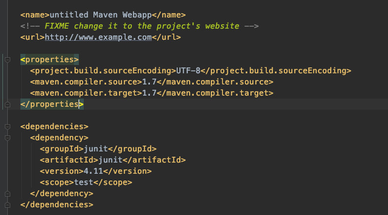Click the 1.7 value of maven.compiler.source
Viewport: 388px width, 215px height.
tap(149, 82)
